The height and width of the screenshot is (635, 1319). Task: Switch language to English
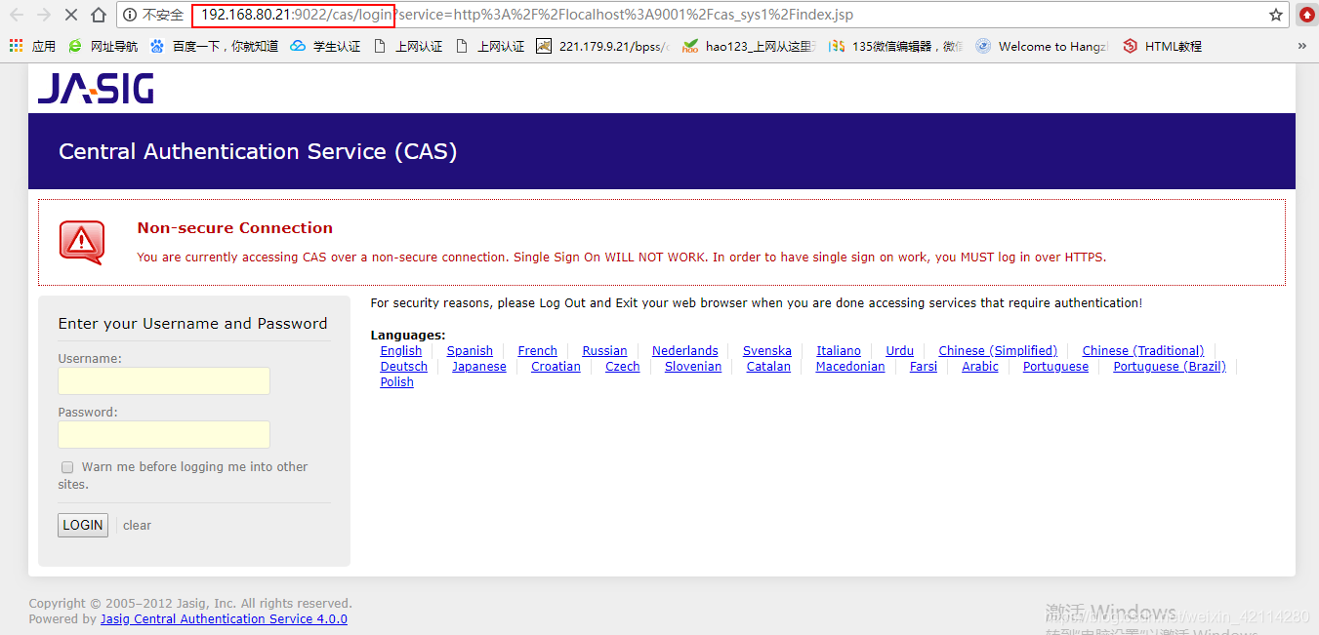[401, 351]
